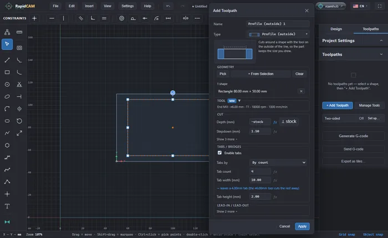
Task: Open the Edit menu
Action: pyautogui.click(x=72, y=6)
